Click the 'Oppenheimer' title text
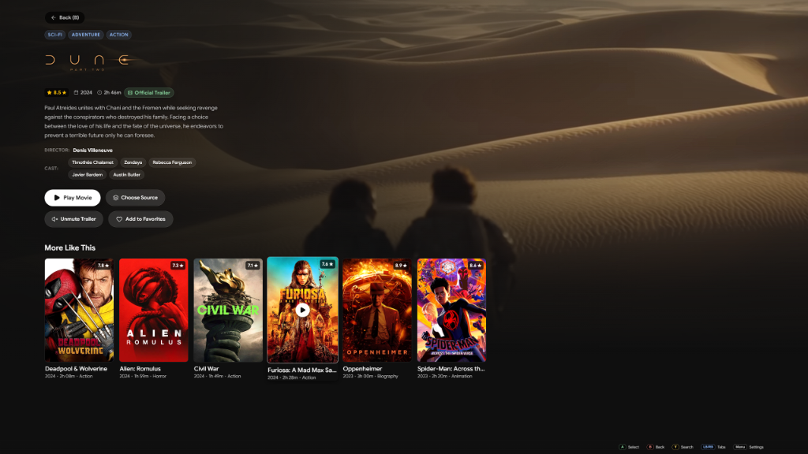 [362, 369]
